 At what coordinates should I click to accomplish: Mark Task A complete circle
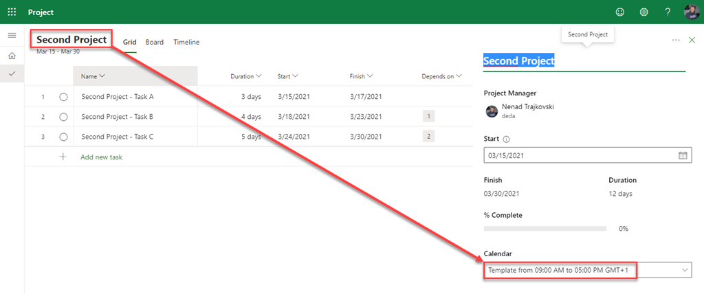point(63,97)
